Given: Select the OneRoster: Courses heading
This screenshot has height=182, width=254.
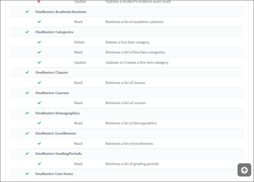Looking at the screenshot, I should [x=52, y=93].
